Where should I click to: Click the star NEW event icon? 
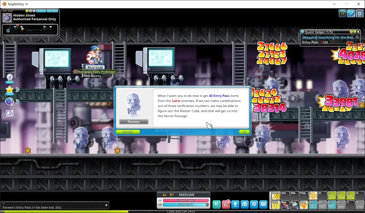tap(10, 91)
